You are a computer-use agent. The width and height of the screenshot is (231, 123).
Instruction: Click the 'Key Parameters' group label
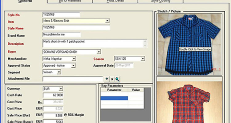[x=112, y=85]
